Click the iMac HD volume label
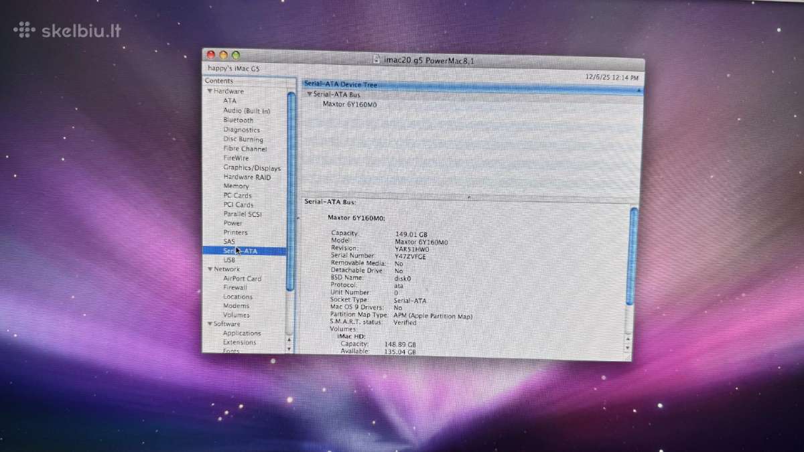This screenshot has width=804, height=452. click(x=350, y=336)
